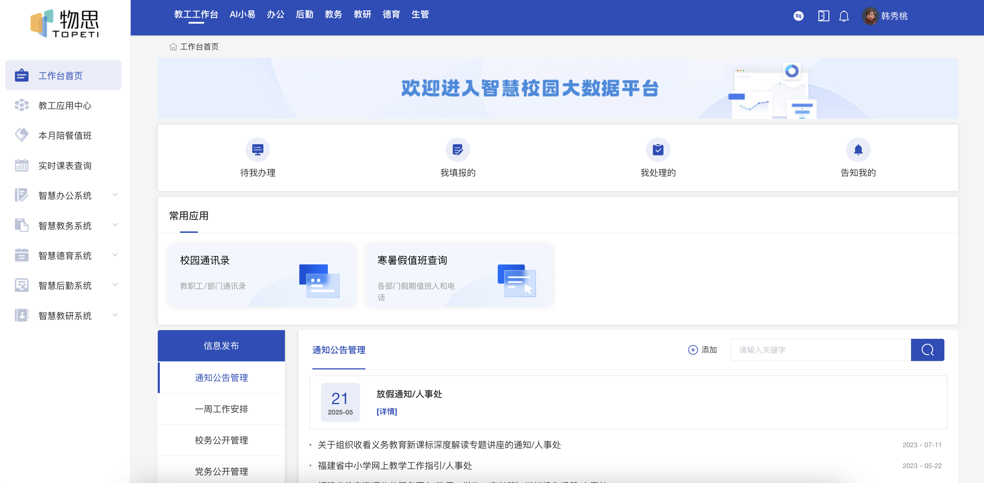Select 一周工作安排 in the info panel
The image size is (984, 483).
222,409
